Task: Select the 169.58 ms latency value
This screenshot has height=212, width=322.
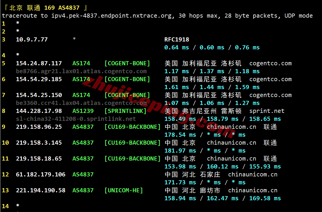Action: 265,198
